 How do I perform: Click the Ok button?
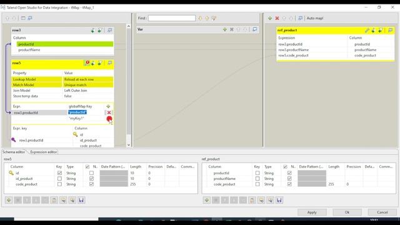pyautogui.click(x=347, y=212)
